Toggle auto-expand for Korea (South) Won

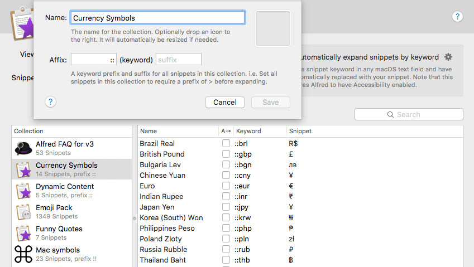click(x=226, y=217)
